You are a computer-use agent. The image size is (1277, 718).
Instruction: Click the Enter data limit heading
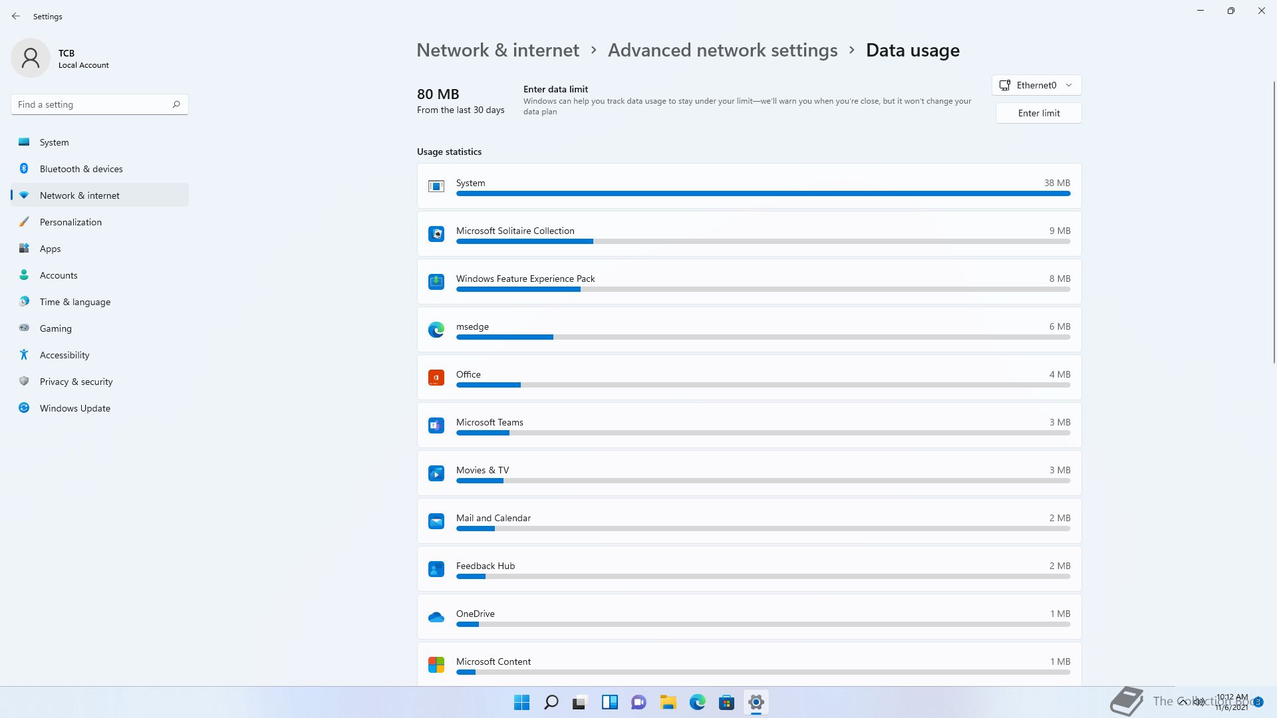555,89
